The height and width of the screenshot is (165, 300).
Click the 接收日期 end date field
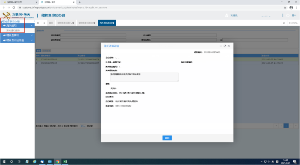[255, 40]
